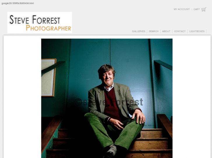212x158 pixels.
Task: Click the framed picture in the photo
Action: click(x=49, y=78)
